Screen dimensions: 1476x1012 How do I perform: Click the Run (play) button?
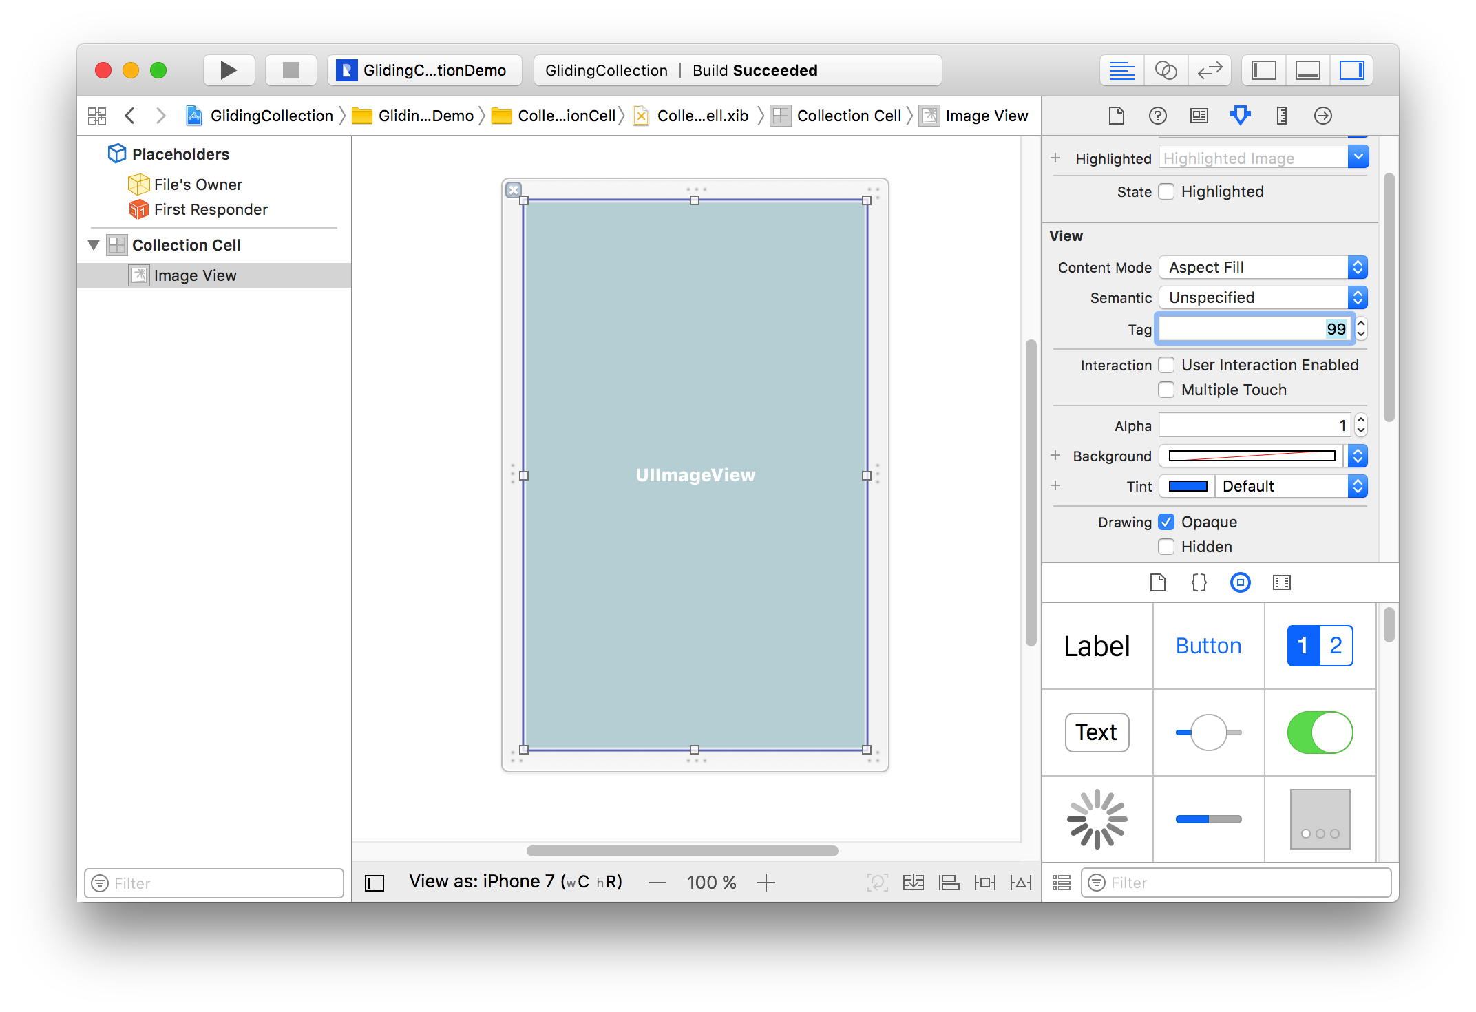[x=229, y=70]
